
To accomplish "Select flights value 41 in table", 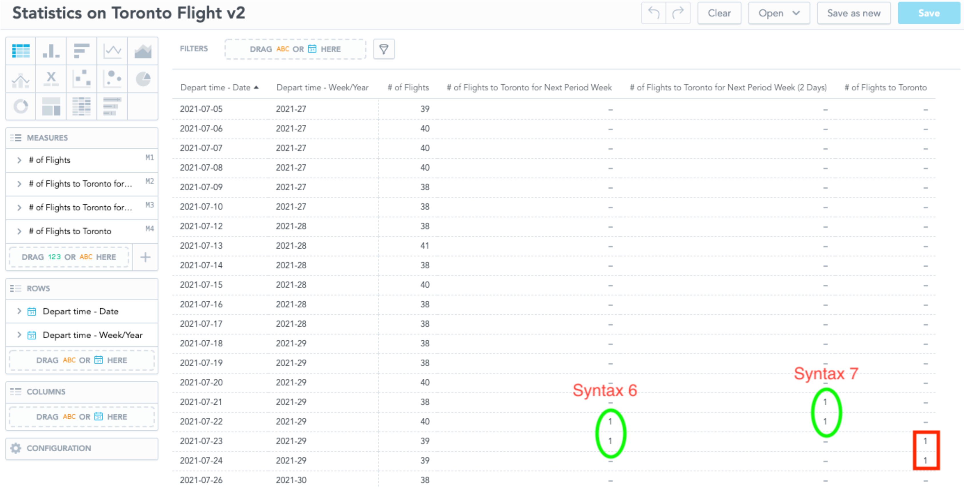I will (x=425, y=246).
